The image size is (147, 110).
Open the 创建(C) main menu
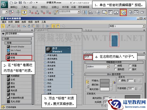[x=55, y=7]
